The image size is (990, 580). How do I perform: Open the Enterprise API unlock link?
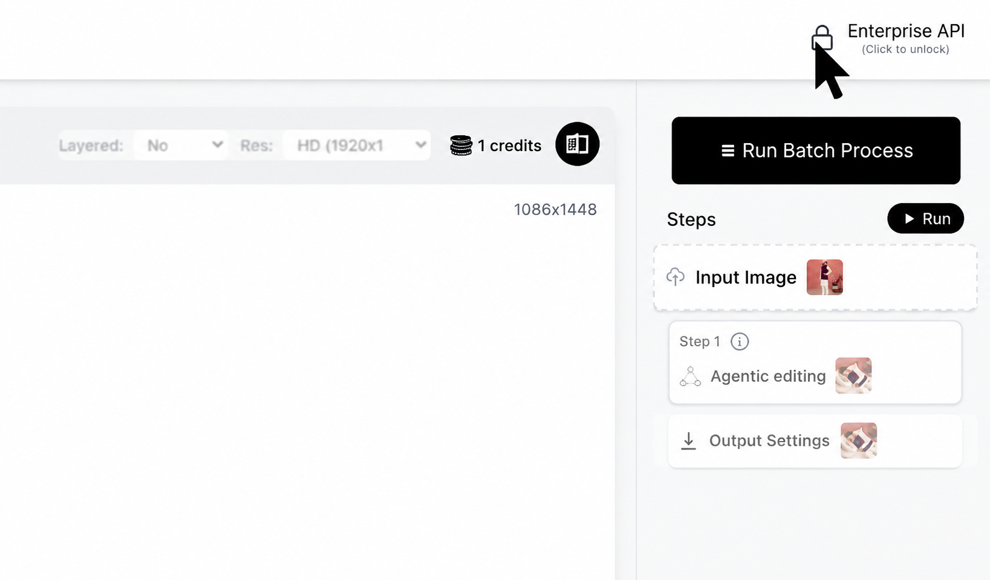click(x=905, y=38)
